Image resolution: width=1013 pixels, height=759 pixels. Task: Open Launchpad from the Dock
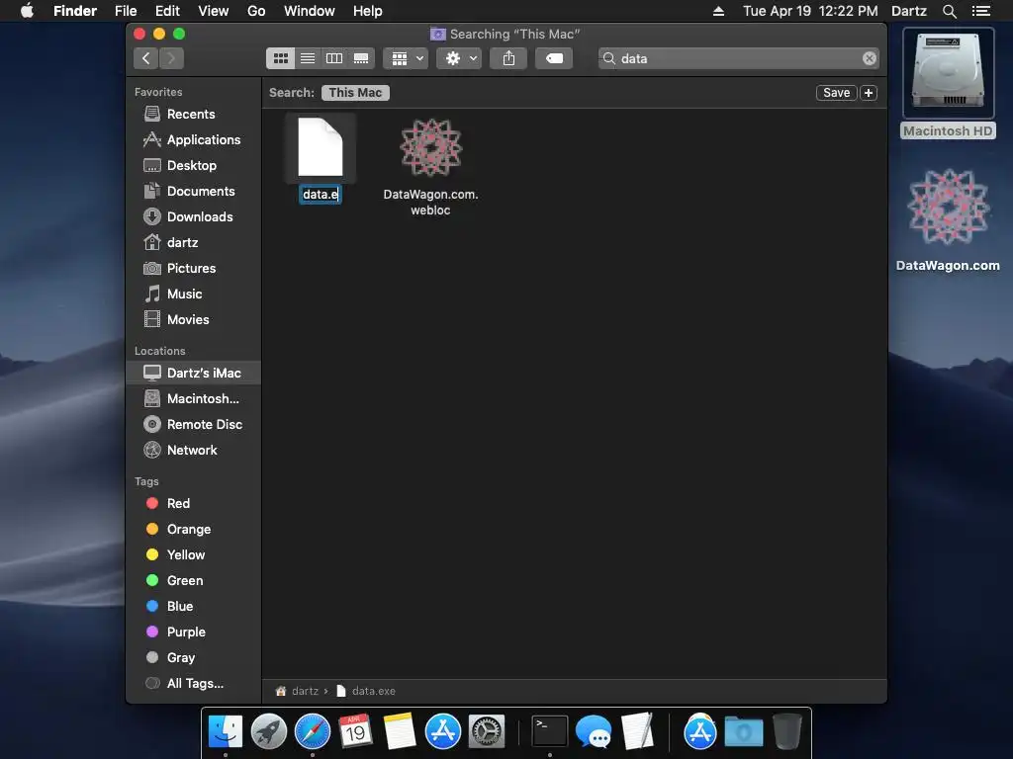[x=269, y=732]
